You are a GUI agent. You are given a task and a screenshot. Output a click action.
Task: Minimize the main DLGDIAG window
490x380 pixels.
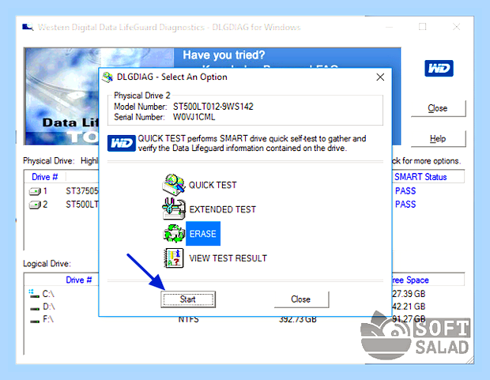pos(389,27)
